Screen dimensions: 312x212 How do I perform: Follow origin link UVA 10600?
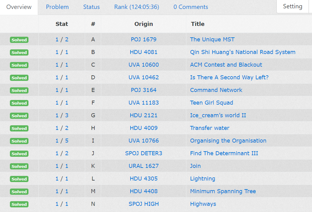click(x=144, y=65)
